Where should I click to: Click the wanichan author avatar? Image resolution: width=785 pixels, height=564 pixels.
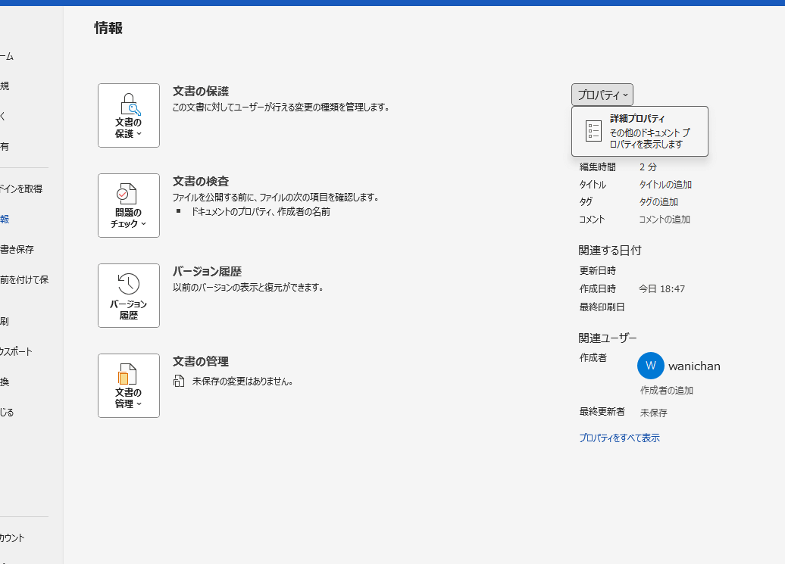click(x=650, y=366)
